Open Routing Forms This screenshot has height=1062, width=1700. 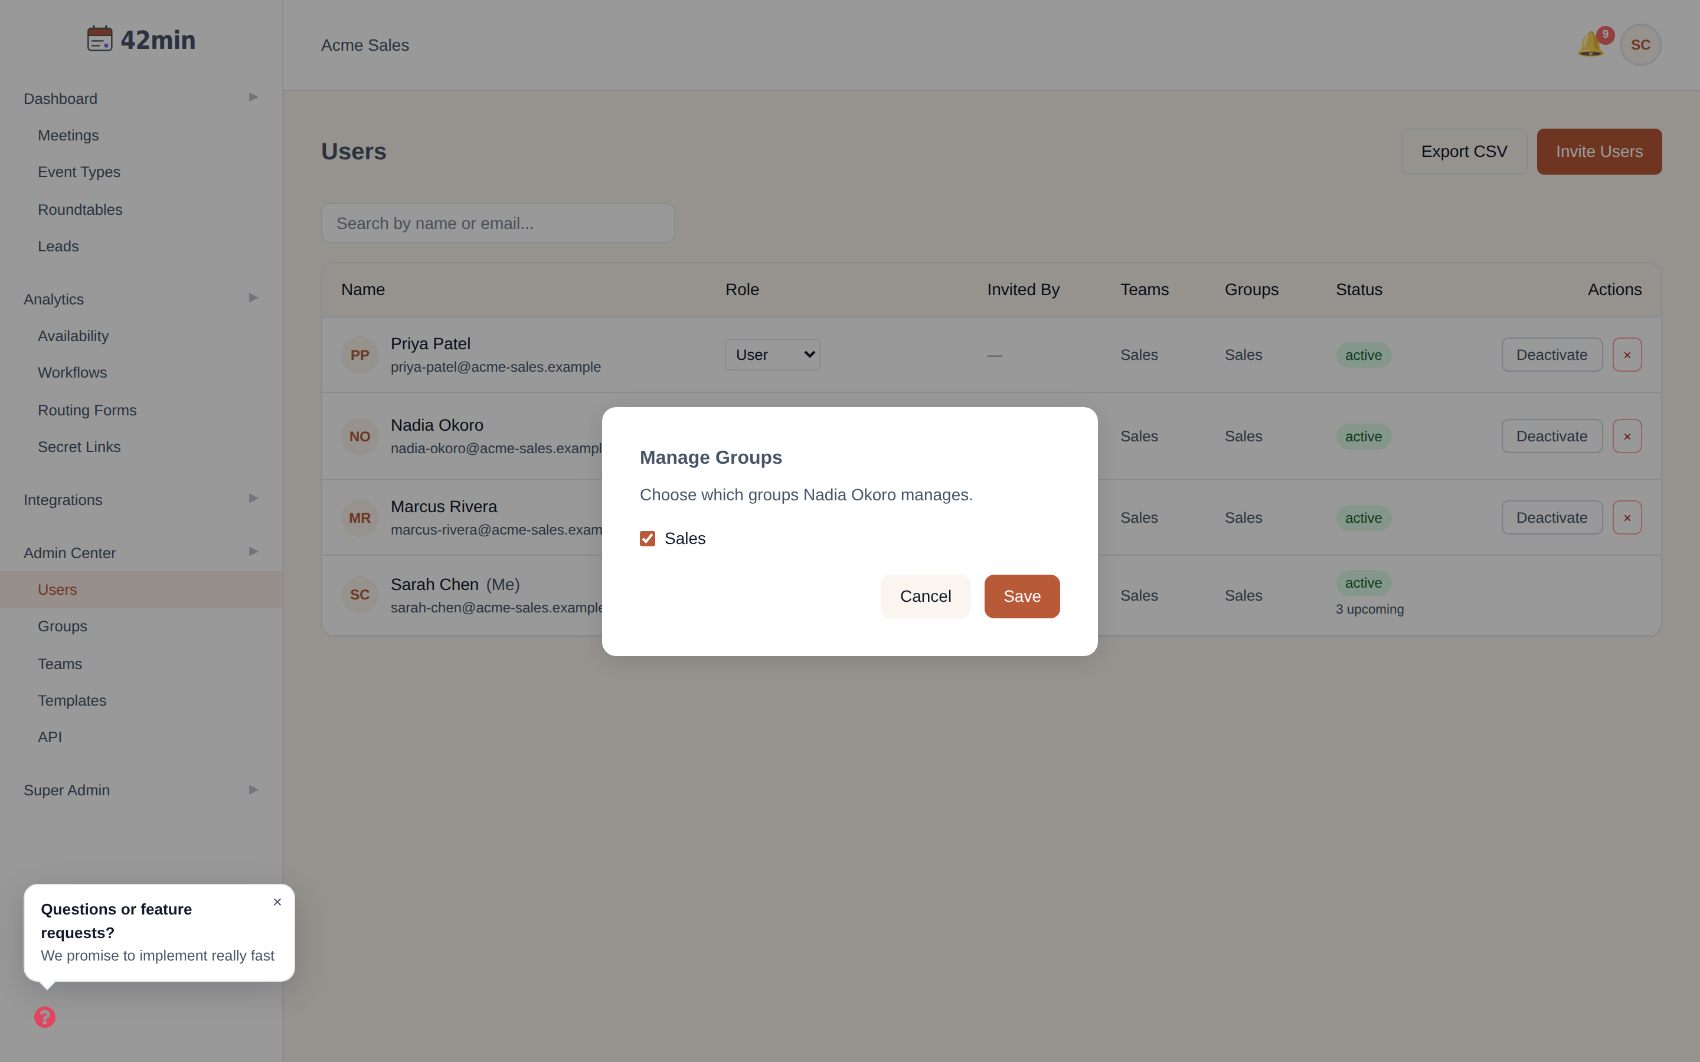point(87,410)
